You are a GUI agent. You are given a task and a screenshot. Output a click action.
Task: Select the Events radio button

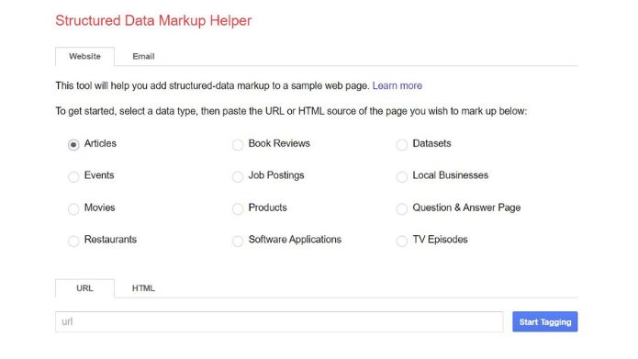[x=73, y=176]
